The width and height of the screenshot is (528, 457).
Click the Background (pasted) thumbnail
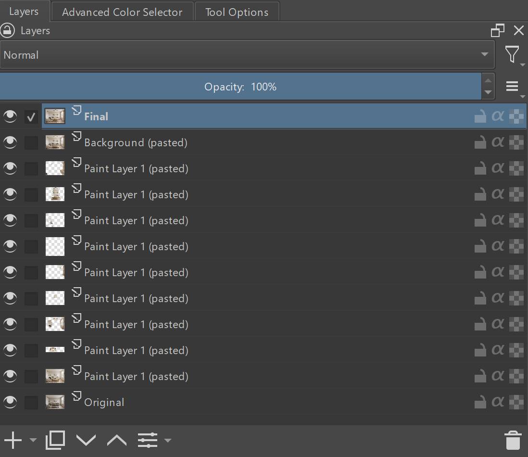[x=55, y=142]
